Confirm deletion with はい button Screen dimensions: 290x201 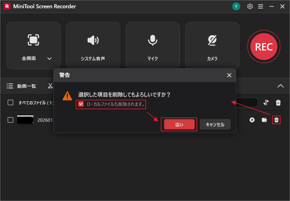click(x=179, y=124)
